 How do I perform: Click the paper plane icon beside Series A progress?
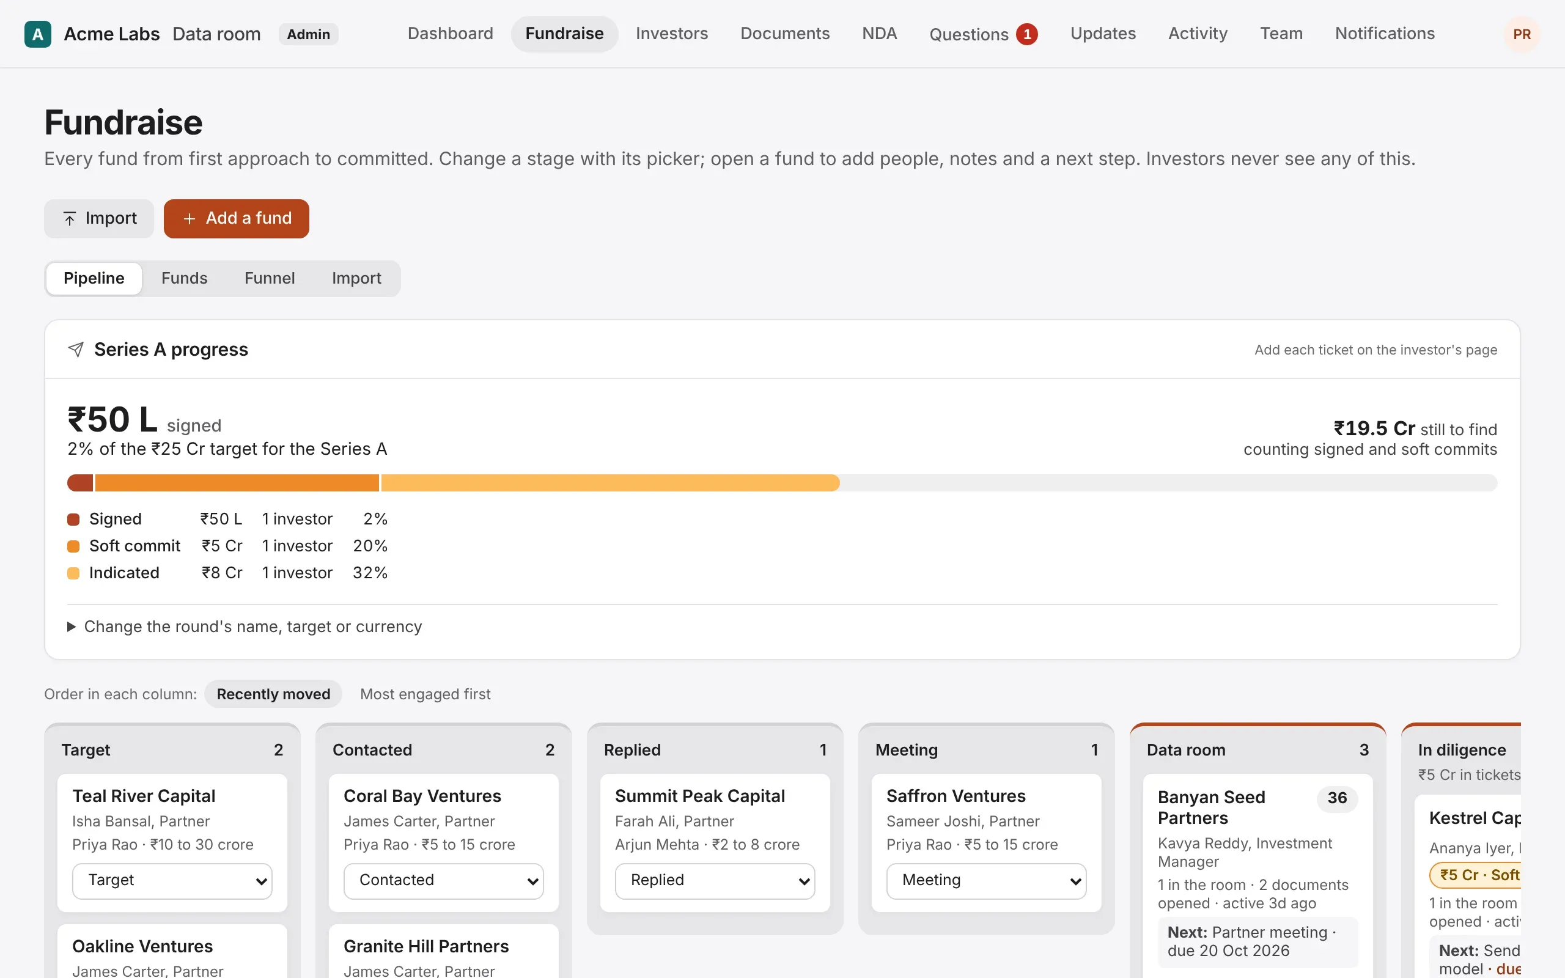coord(76,349)
